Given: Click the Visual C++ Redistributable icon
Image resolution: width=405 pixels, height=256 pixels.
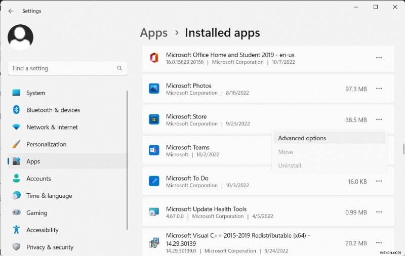Looking at the screenshot, I should coord(154,243).
